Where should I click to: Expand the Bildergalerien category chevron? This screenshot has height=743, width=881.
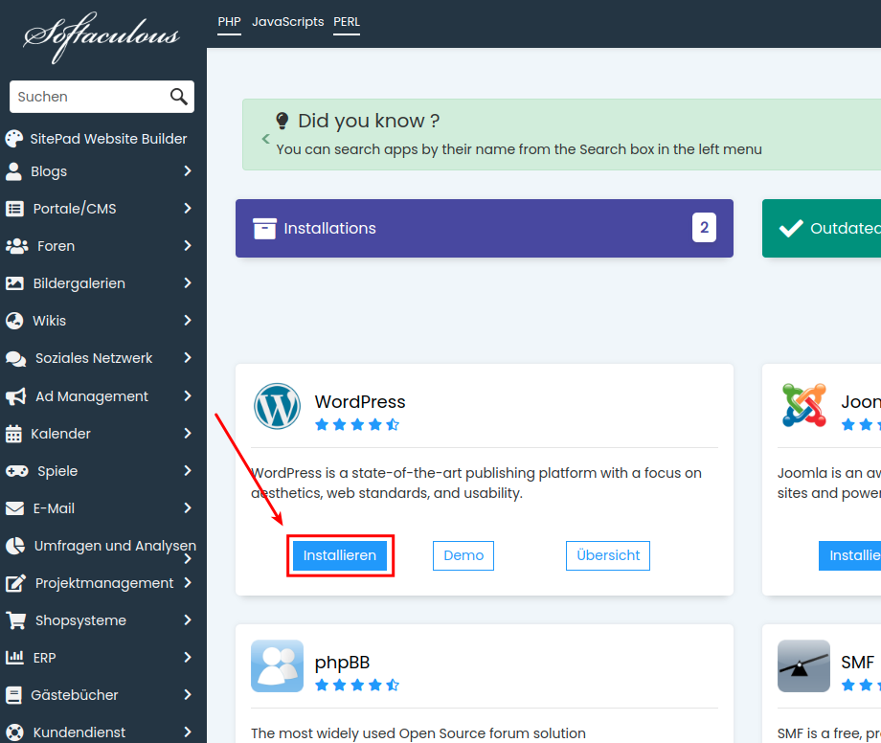tap(188, 283)
